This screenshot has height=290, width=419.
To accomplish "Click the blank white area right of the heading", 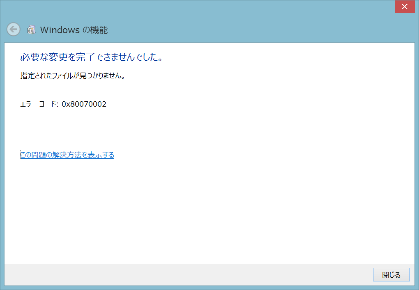I will click(x=288, y=57).
